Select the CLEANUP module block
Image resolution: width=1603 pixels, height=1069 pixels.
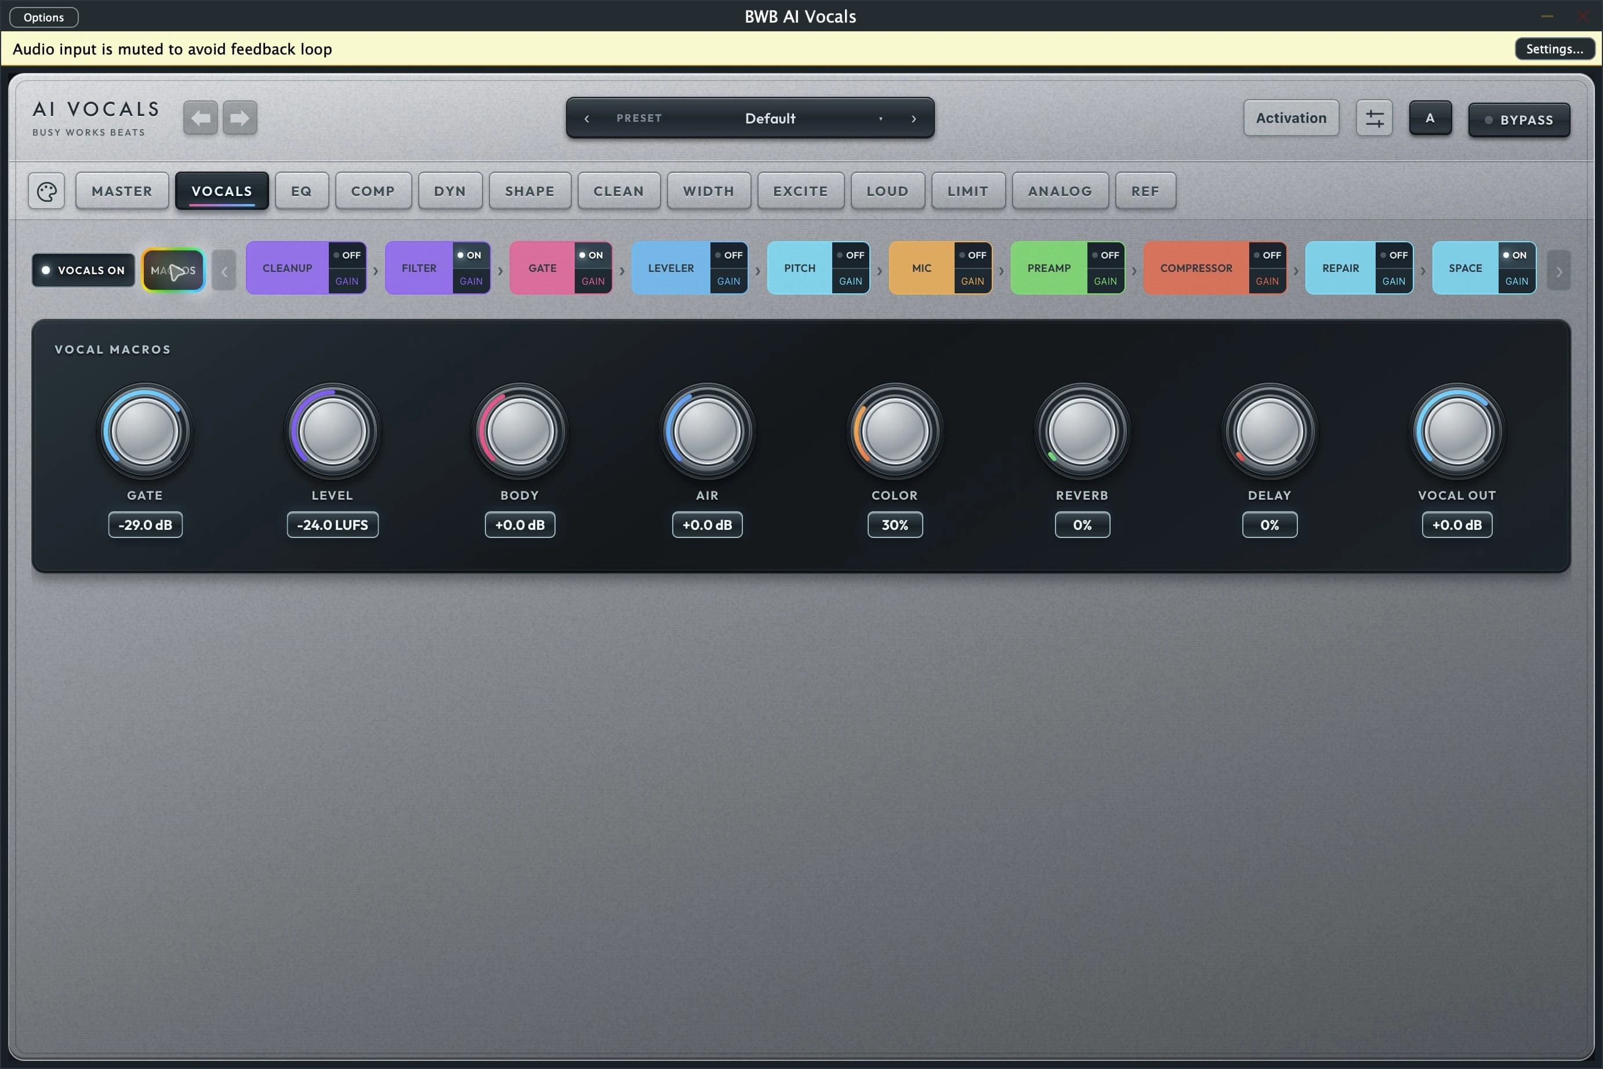(x=287, y=268)
